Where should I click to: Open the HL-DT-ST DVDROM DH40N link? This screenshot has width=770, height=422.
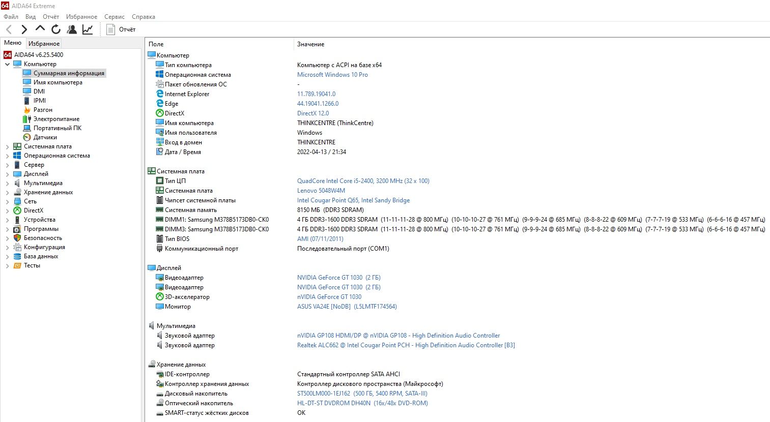(x=362, y=403)
